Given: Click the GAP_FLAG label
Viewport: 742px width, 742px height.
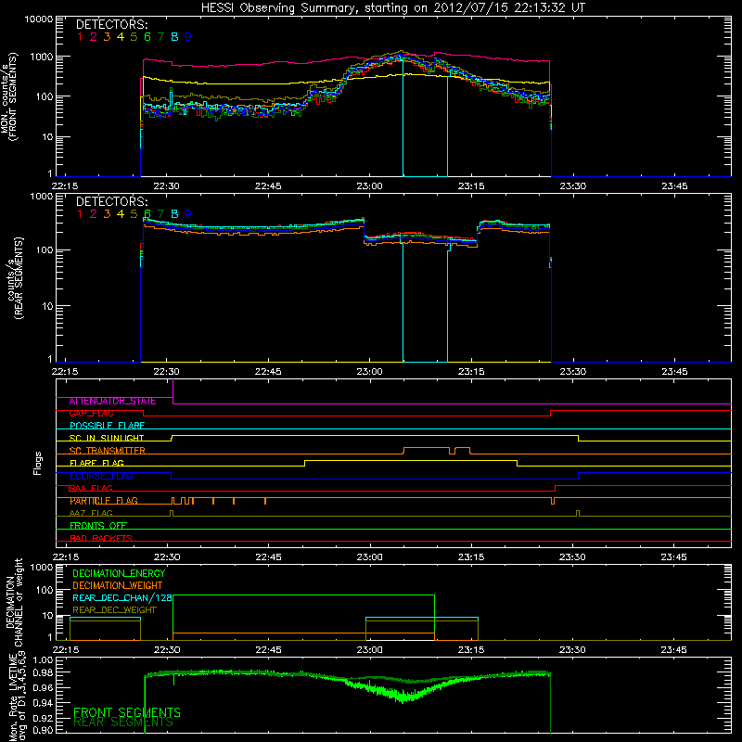Looking at the screenshot, I should click(91, 414).
